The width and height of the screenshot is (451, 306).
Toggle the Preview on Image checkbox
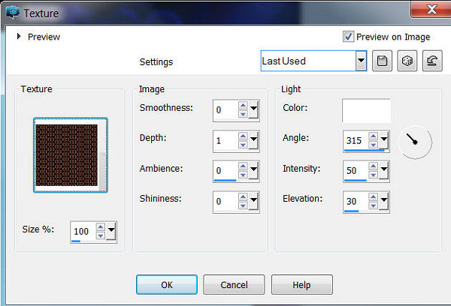coord(348,37)
